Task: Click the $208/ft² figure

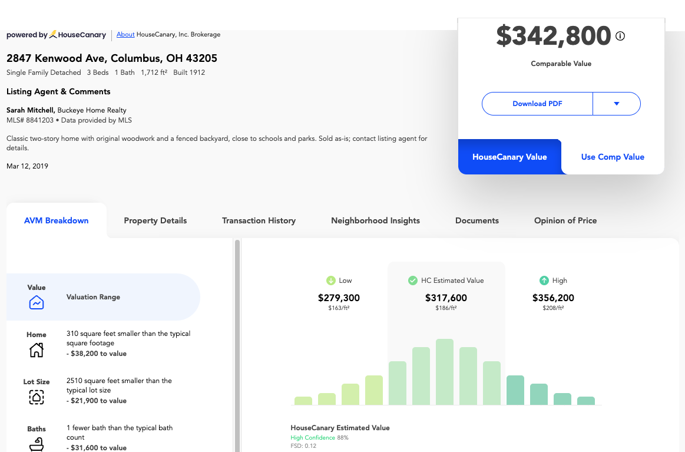Action: pyautogui.click(x=553, y=308)
